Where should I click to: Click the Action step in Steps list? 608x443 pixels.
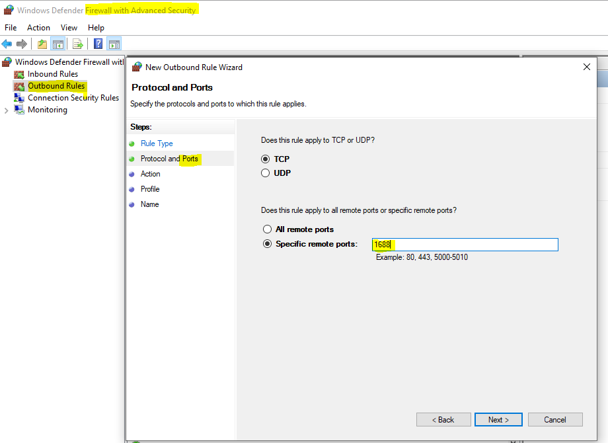151,174
